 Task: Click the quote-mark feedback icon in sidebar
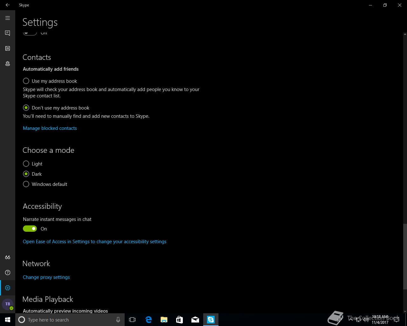pos(8,257)
